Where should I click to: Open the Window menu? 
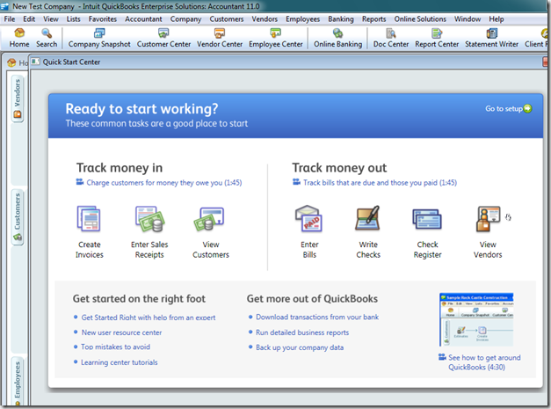tap(468, 19)
